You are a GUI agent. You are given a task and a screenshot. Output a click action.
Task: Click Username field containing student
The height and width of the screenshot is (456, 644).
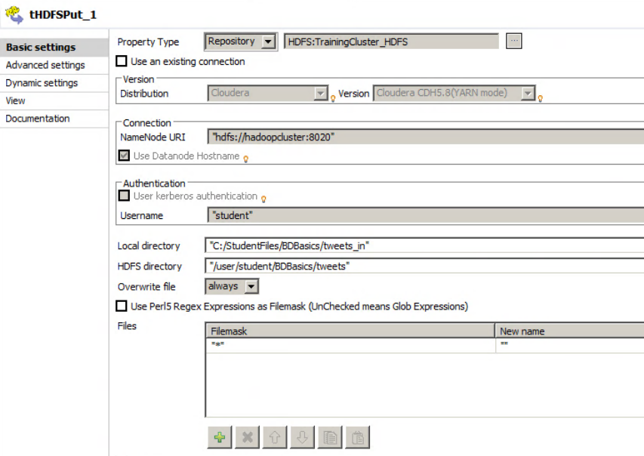(x=426, y=215)
